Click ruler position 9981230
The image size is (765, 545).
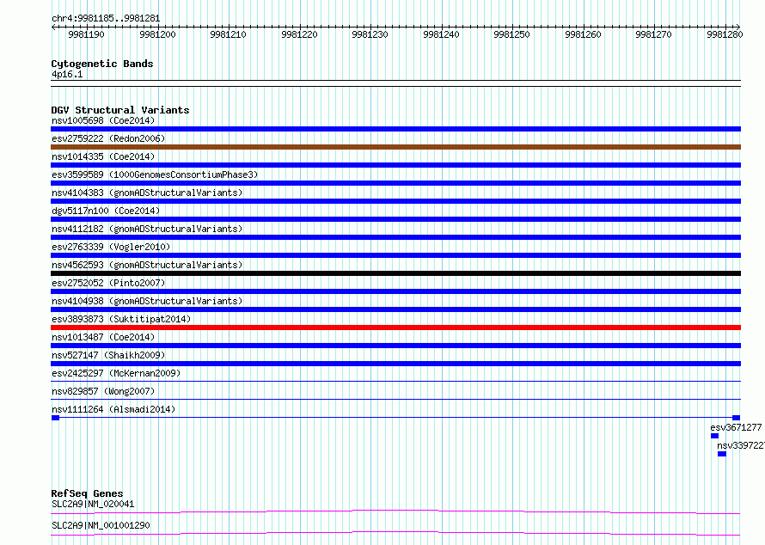point(370,34)
